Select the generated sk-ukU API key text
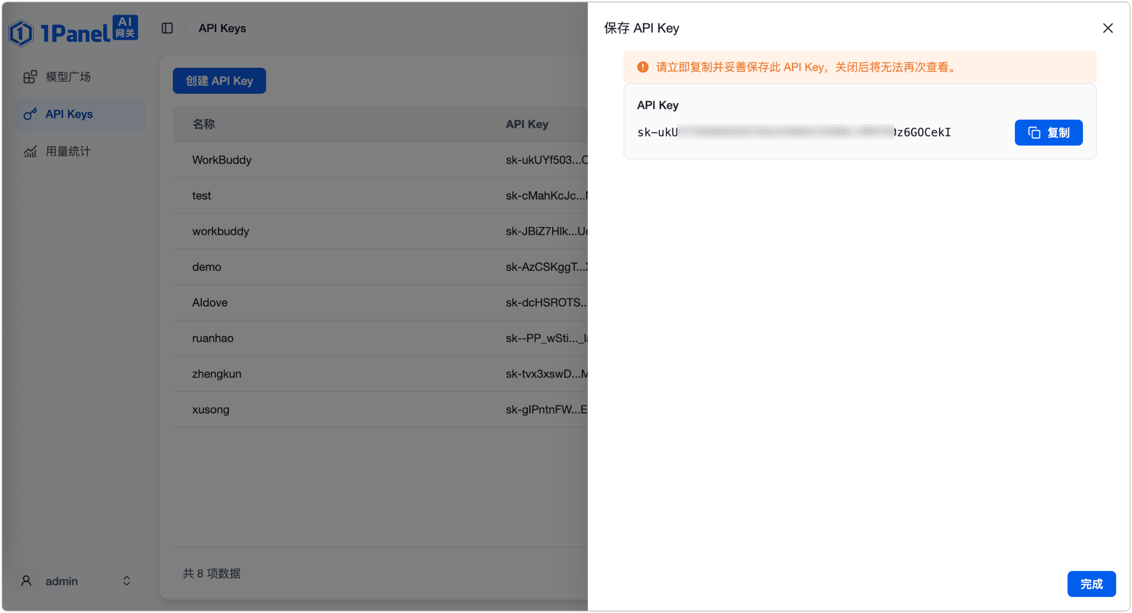 (x=794, y=133)
